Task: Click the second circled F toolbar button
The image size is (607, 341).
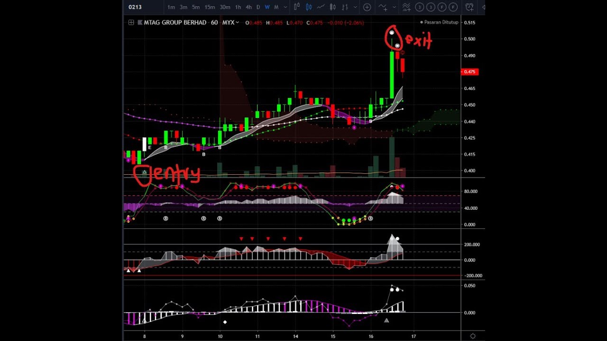Action: coord(453,7)
